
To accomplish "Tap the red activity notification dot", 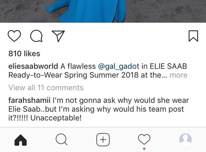I will (144, 149).
